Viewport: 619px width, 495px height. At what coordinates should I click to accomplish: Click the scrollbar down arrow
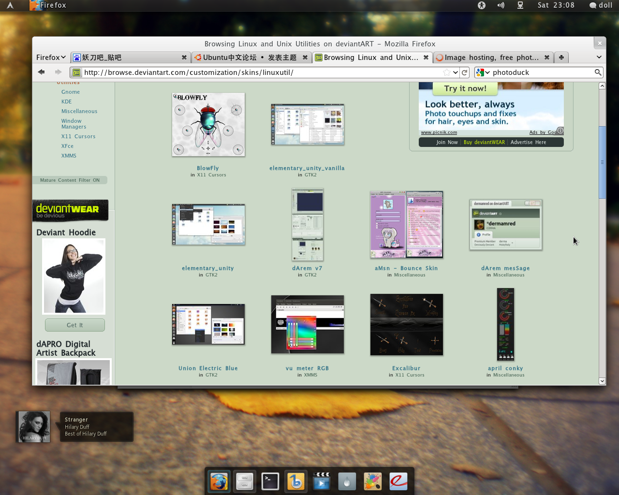click(602, 381)
